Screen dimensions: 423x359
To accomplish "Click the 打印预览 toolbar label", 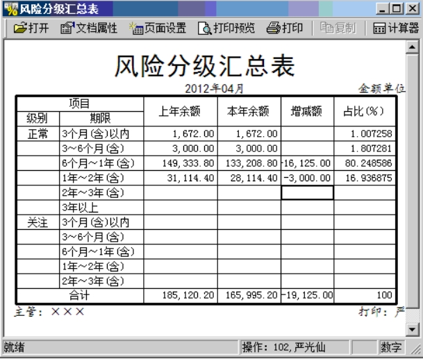I will (x=234, y=28).
